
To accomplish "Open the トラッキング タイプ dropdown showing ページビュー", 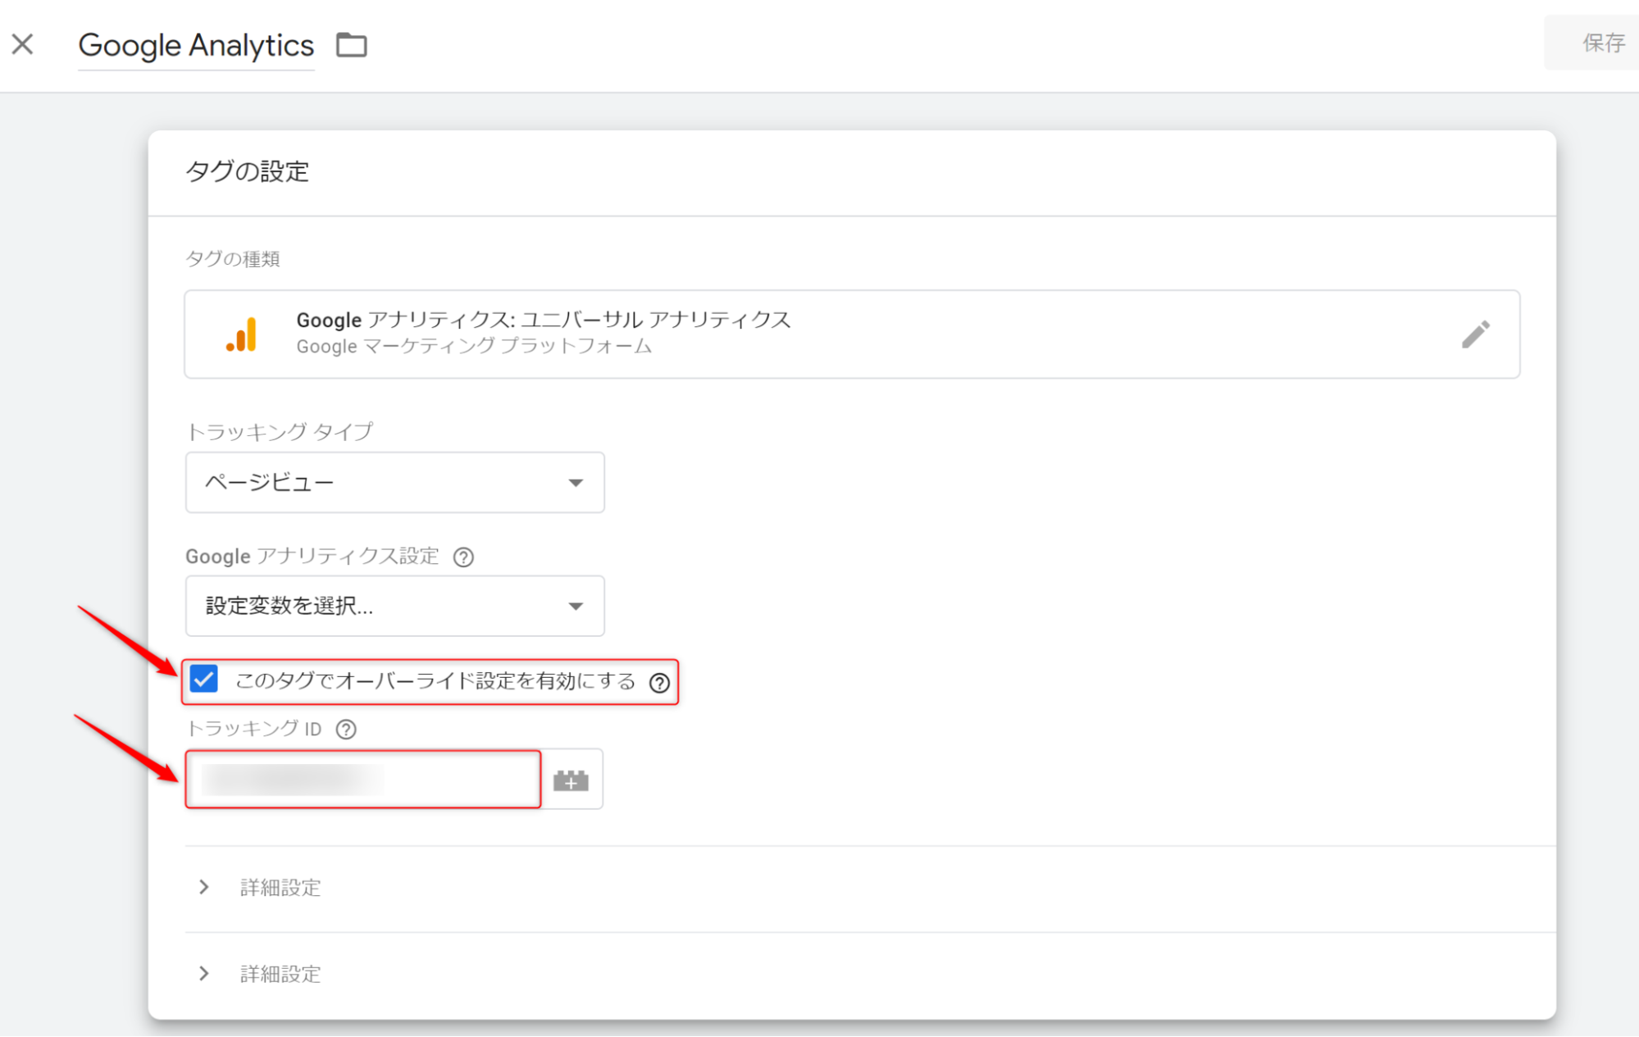I will [394, 483].
